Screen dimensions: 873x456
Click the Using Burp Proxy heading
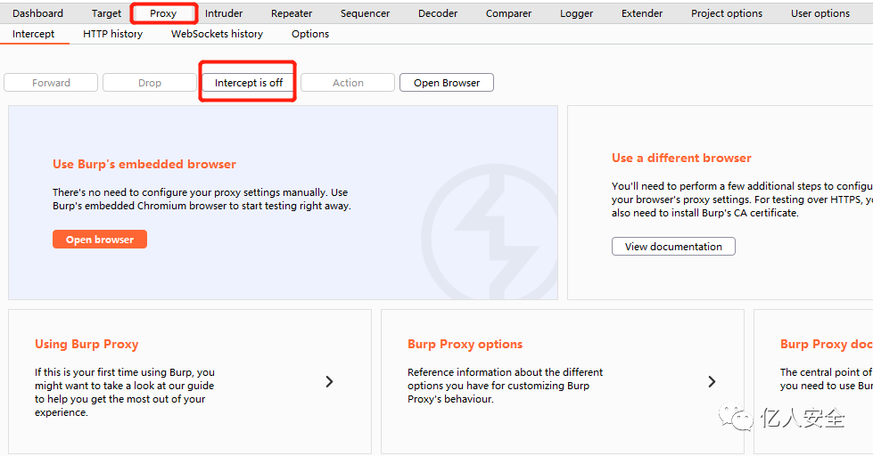[86, 344]
